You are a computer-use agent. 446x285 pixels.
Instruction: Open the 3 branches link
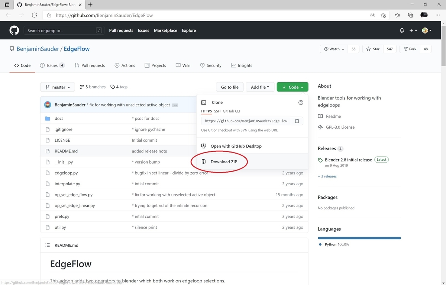point(93,87)
